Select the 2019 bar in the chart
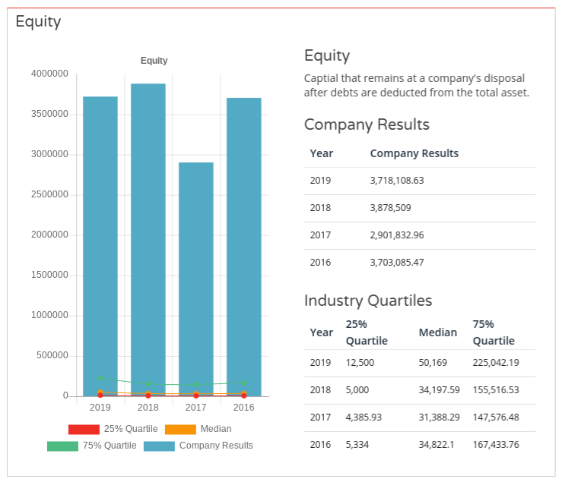Image resolution: width=562 pixels, height=482 pixels. (x=100, y=243)
